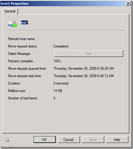
Task: Click the Failed Message label
Action: click(x=20, y=54)
